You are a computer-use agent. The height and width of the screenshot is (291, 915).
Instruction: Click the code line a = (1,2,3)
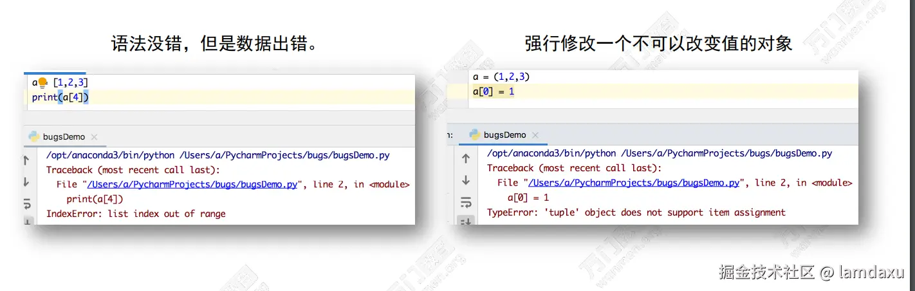501,77
